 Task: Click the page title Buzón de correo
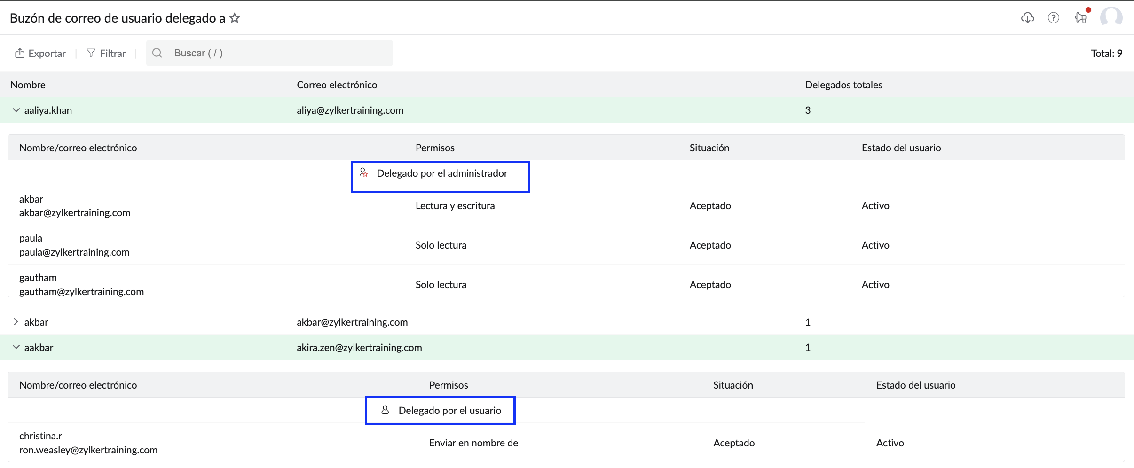(x=118, y=18)
